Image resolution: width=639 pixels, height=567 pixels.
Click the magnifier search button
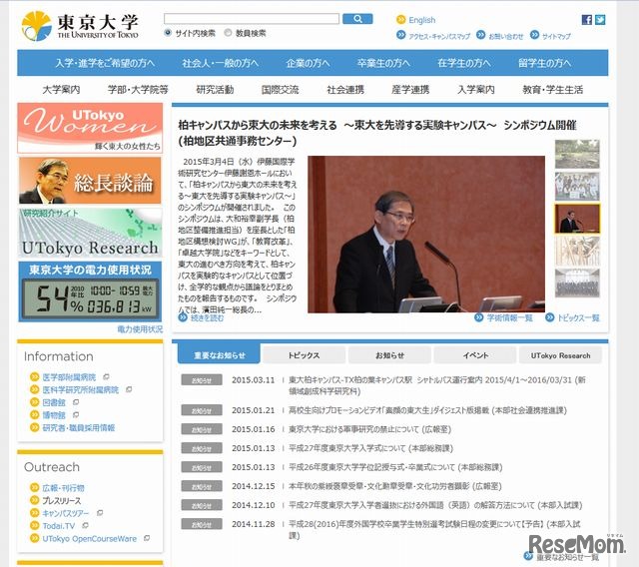[x=357, y=19]
